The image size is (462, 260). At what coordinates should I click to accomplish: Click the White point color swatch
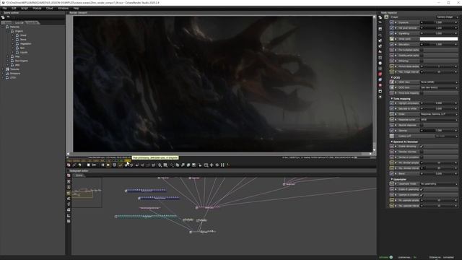click(x=439, y=39)
